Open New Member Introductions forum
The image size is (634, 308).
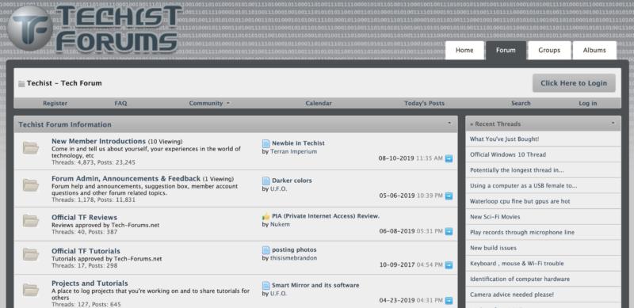[98, 142]
